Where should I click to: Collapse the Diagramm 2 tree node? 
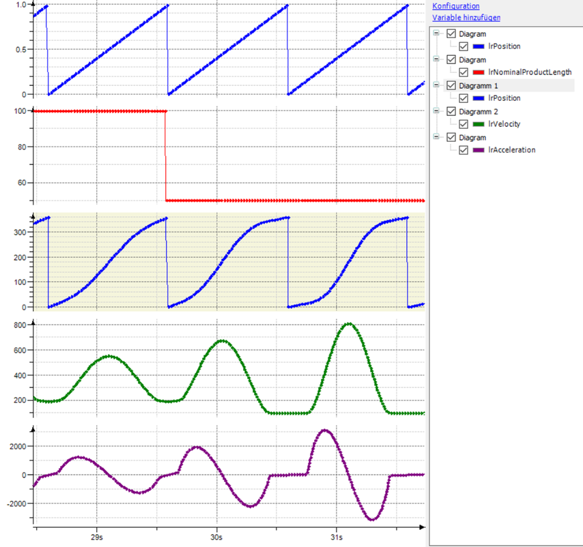(437, 110)
